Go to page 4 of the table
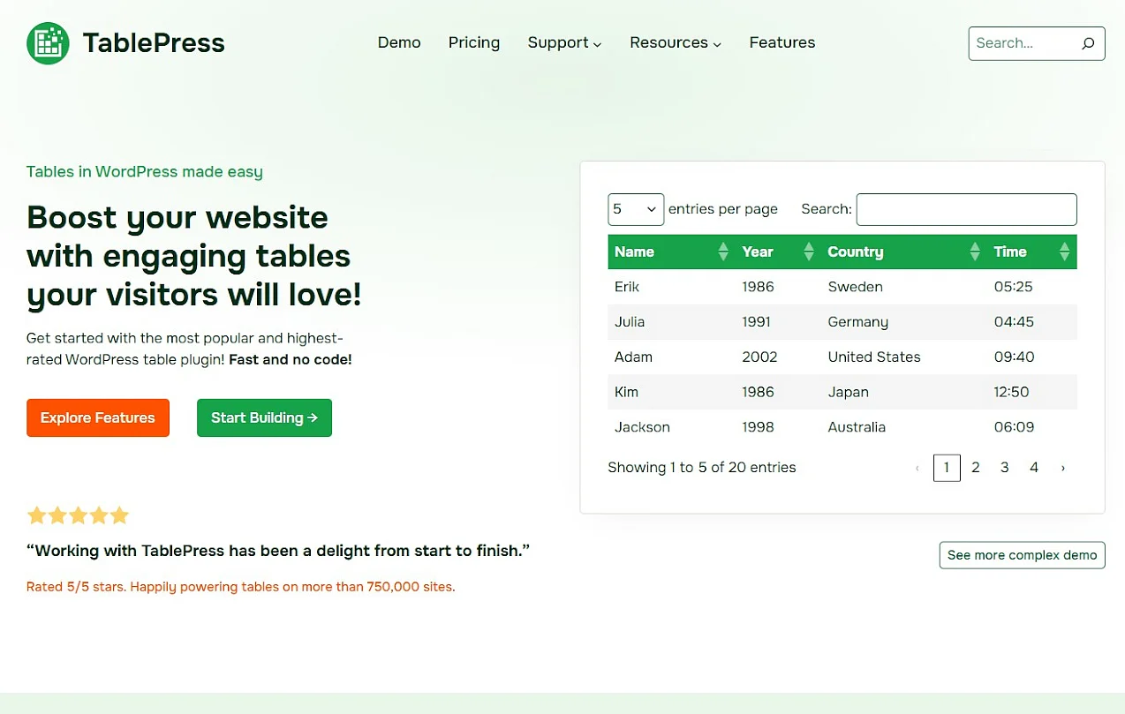The height and width of the screenshot is (714, 1125). coord(1034,468)
